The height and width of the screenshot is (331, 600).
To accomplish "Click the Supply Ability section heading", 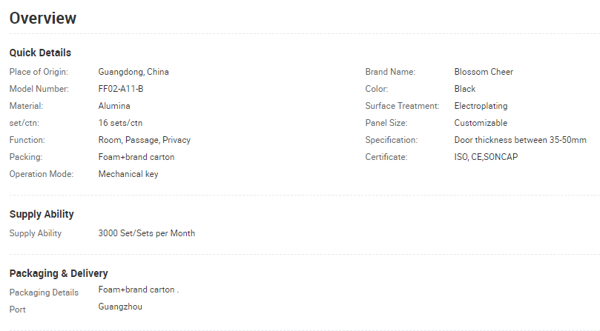I will (x=42, y=214).
